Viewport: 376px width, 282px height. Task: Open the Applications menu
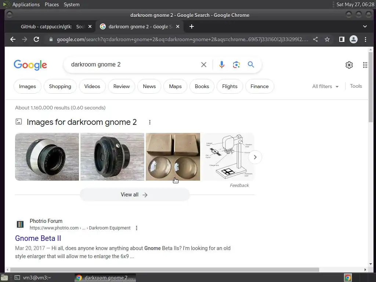click(x=26, y=4)
